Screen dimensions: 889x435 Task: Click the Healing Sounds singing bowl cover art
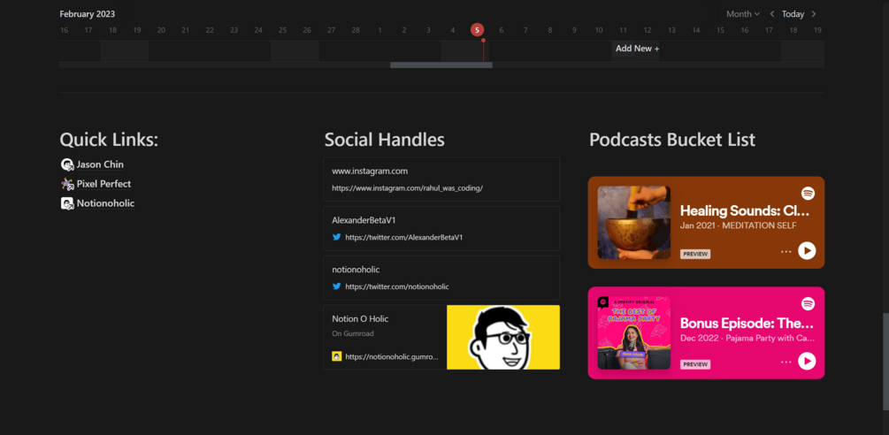(x=634, y=223)
